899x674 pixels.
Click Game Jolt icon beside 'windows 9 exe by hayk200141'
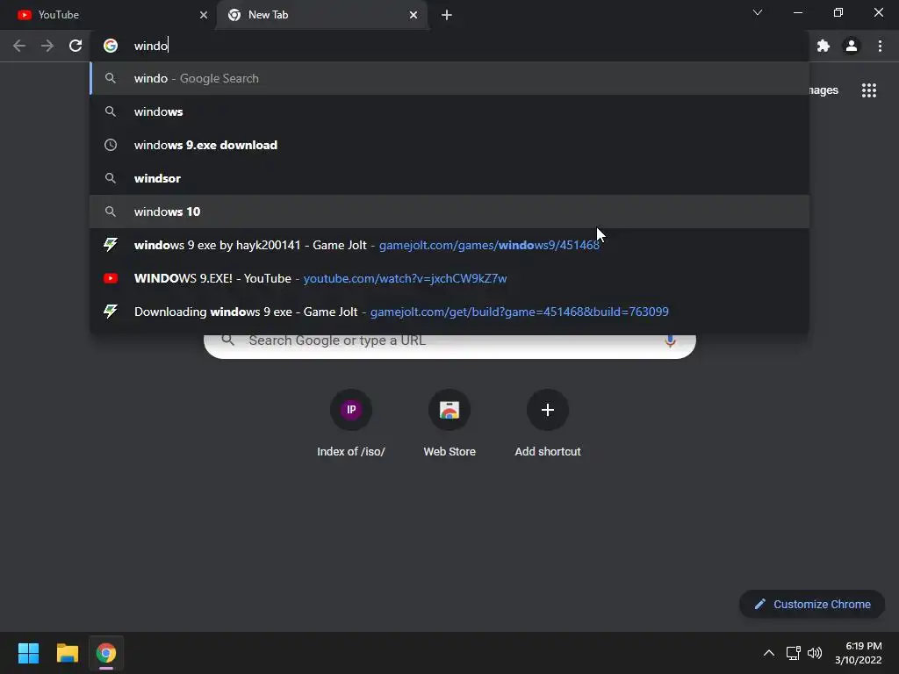click(x=111, y=245)
